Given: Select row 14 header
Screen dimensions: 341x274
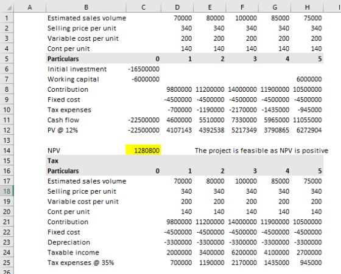Looking at the screenshot, I should pyautogui.click(x=7, y=150).
